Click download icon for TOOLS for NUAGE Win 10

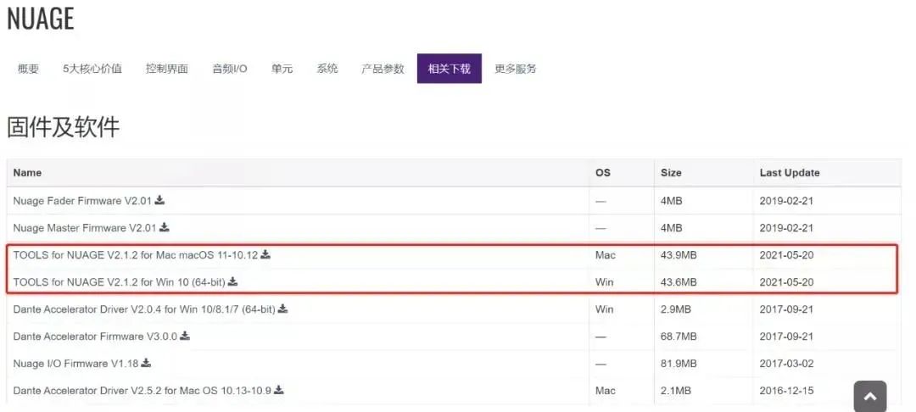[232, 281]
